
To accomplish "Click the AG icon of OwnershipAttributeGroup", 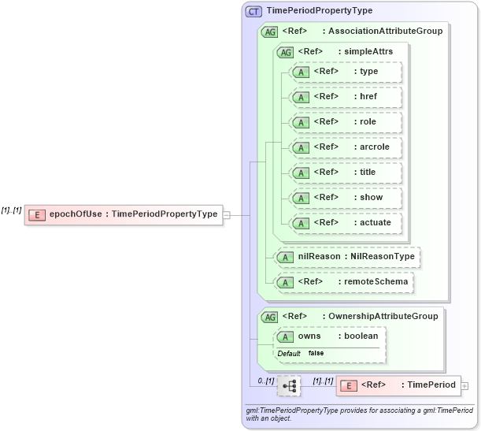I will coord(269,317).
